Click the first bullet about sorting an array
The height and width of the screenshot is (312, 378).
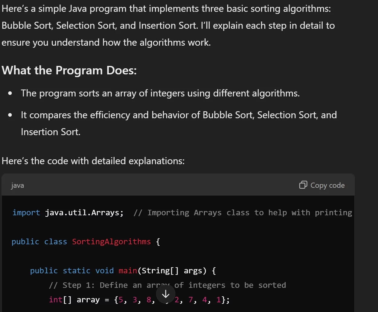coord(160,93)
